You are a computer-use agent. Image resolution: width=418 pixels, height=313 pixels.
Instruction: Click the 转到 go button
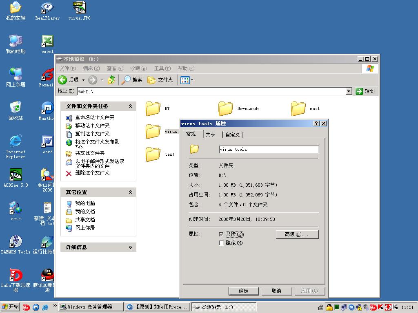(365, 91)
